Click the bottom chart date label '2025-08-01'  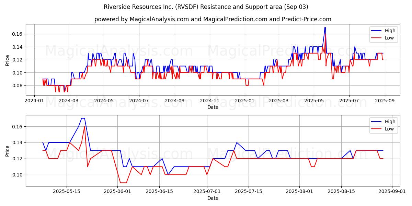pos(299,192)
